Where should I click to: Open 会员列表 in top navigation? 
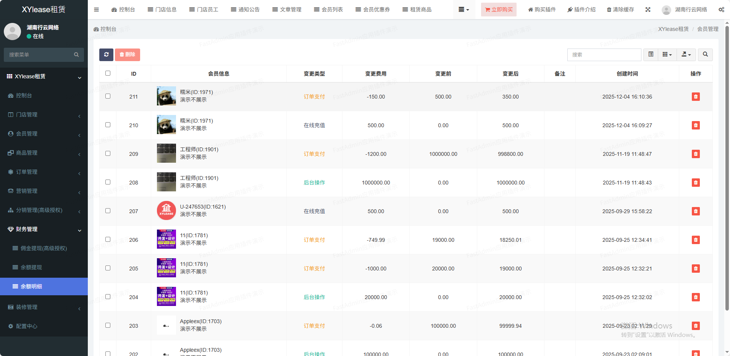coord(328,10)
